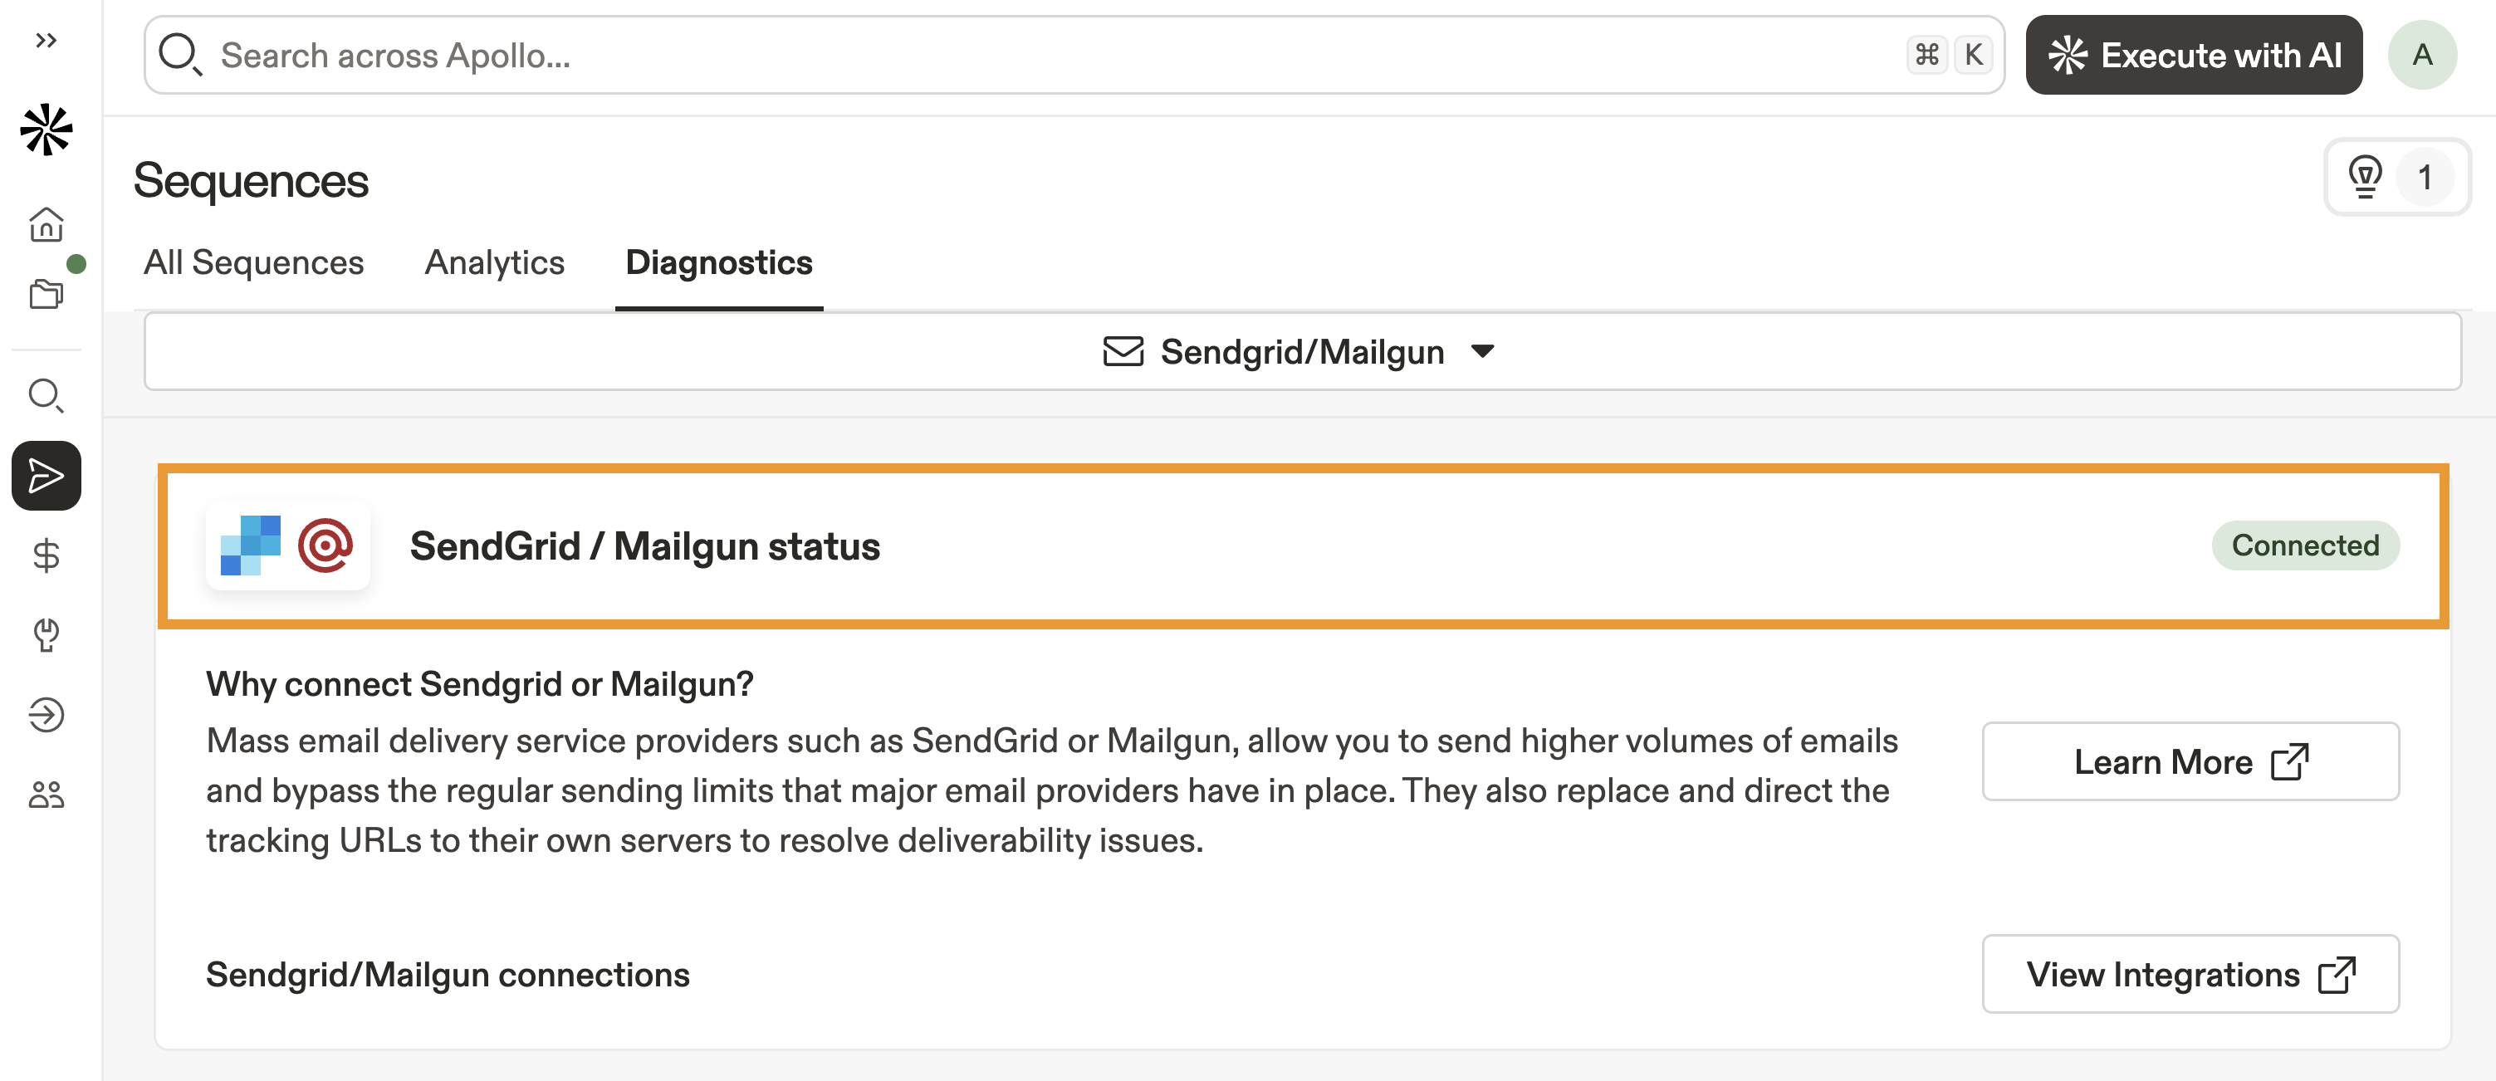The height and width of the screenshot is (1081, 2496).
Task: Open the Home icon in sidebar
Action: tap(46, 225)
